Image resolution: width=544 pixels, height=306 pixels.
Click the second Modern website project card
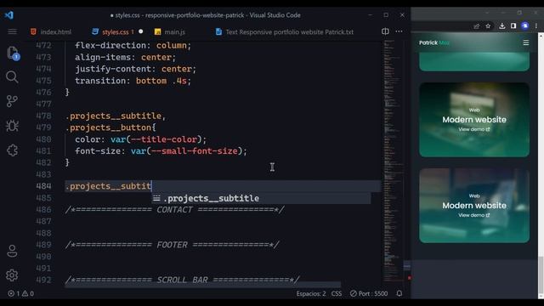pos(474,206)
